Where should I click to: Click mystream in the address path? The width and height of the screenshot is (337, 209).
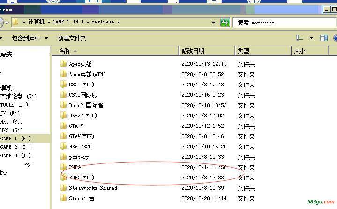[x=103, y=22]
